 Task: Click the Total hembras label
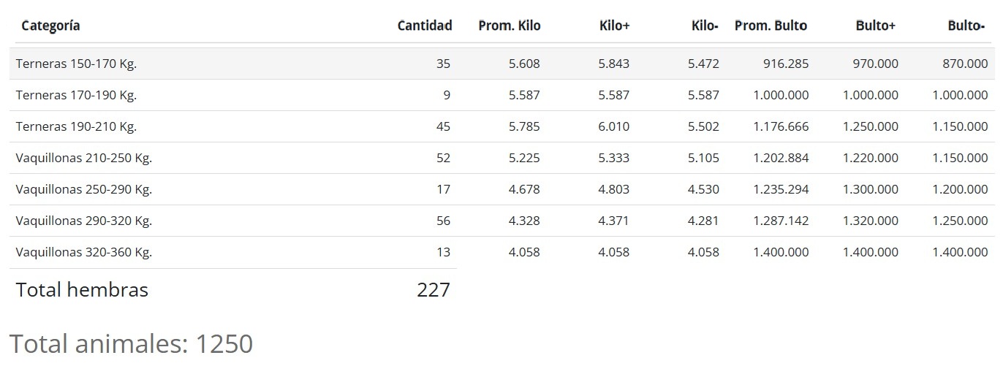[x=82, y=290]
